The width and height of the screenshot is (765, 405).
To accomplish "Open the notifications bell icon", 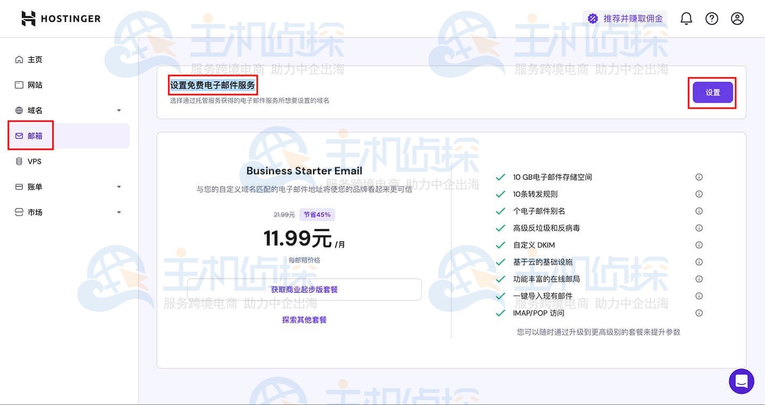I will pyautogui.click(x=686, y=19).
